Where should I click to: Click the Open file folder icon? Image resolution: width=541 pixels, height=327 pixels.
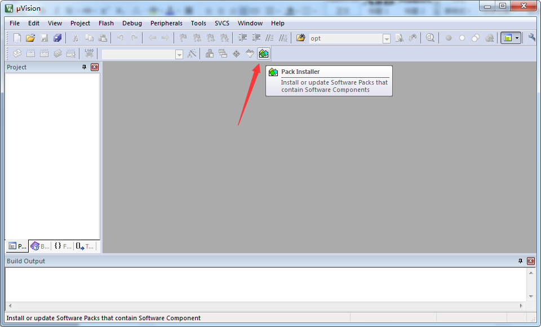pyautogui.click(x=30, y=38)
